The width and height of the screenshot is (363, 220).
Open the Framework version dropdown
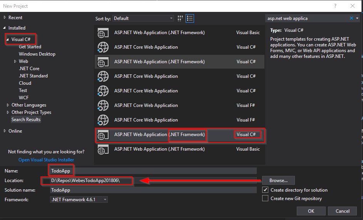tap(79, 200)
